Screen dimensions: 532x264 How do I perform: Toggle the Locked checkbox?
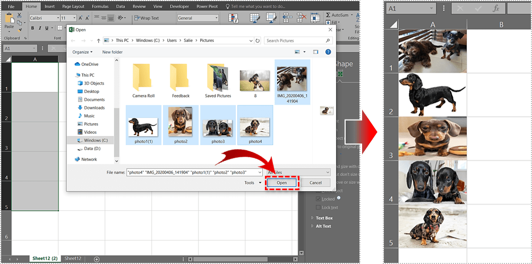click(318, 199)
